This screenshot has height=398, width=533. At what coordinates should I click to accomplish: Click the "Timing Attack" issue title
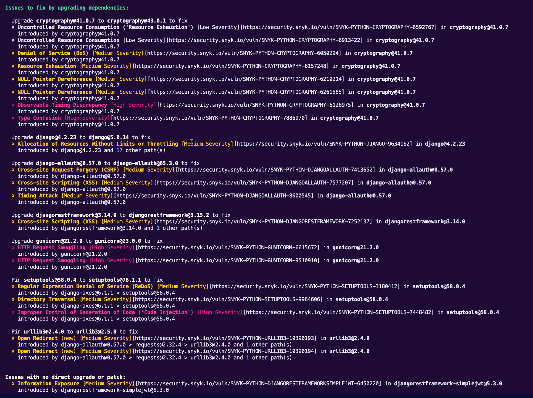(38, 196)
